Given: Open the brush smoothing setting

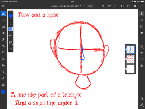Looking at the screenshot, I should (11, 35).
